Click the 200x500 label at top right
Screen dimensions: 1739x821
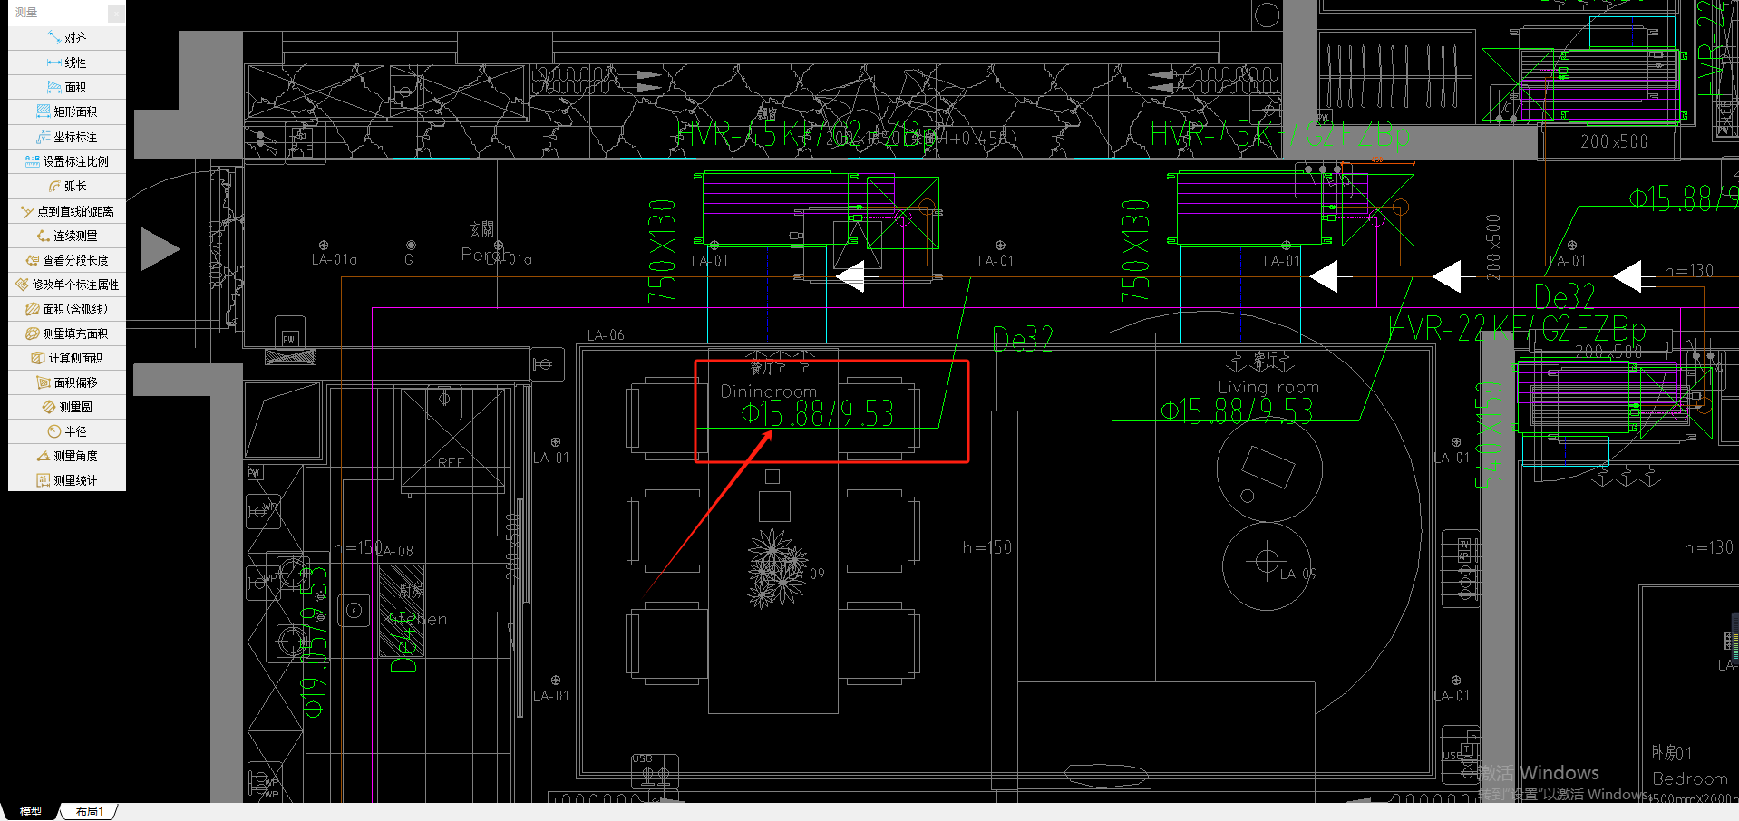coord(1615,141)
